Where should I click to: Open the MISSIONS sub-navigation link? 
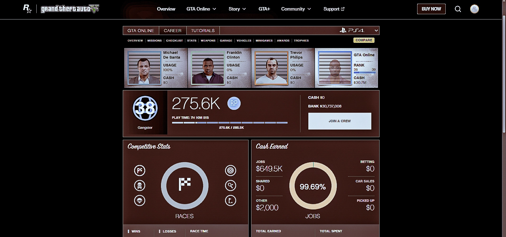[x=154, y=40]
